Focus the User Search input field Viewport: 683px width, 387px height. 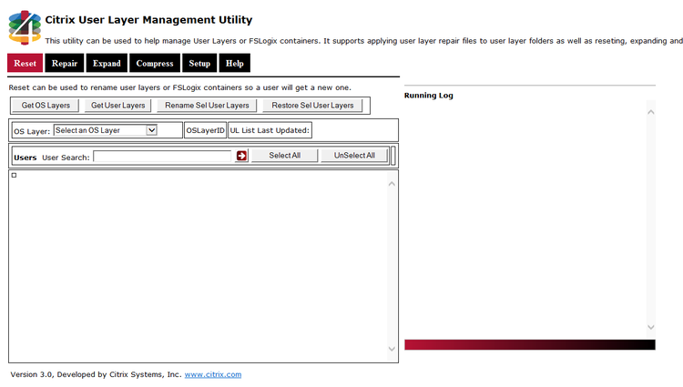coord(162,157)
